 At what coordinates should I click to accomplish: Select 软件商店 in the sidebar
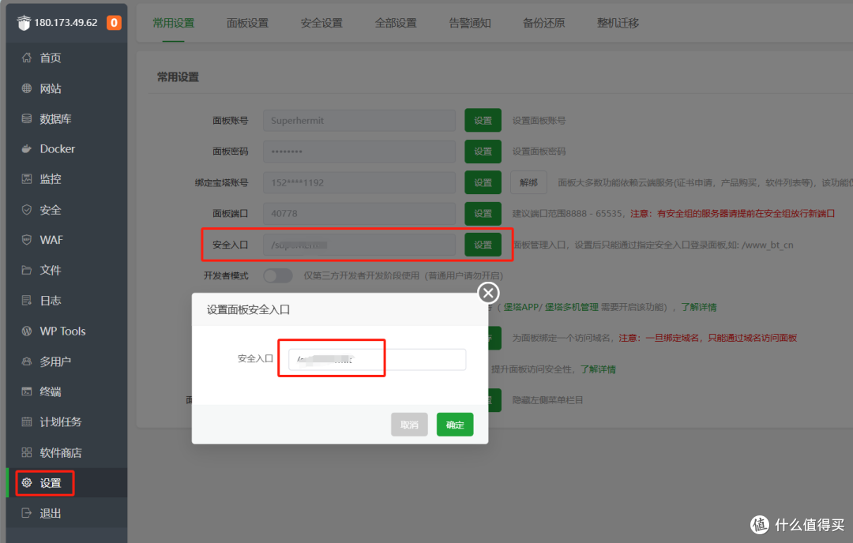(66, 452)
